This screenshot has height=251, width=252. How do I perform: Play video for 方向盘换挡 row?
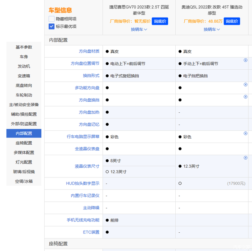(x=246, y=97)
